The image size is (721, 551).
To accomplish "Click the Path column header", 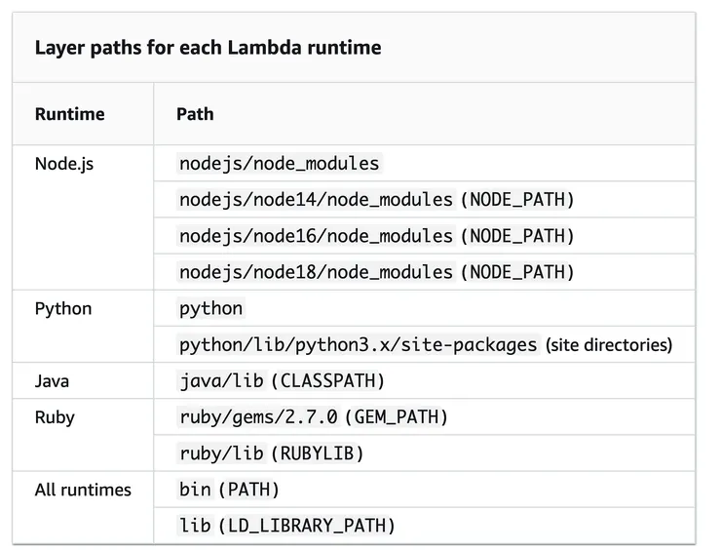I will (195, 114).
